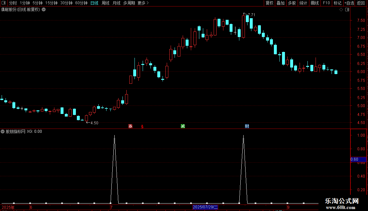Select the 1分钟 period

pos(25,3)
